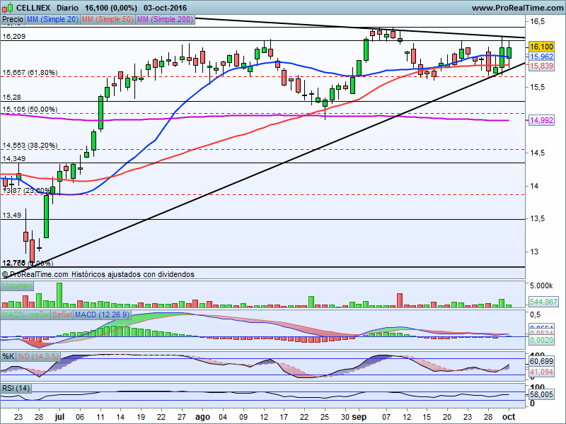Select the MM (Simple 20) indicator label
The width and height of the screenshot is (566, 424).
tap(52, 20)
